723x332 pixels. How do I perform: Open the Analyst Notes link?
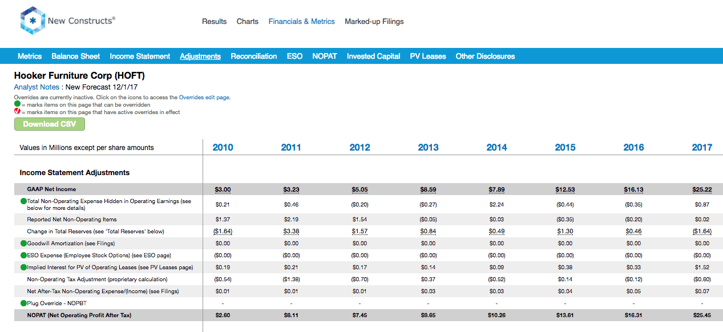37,87
